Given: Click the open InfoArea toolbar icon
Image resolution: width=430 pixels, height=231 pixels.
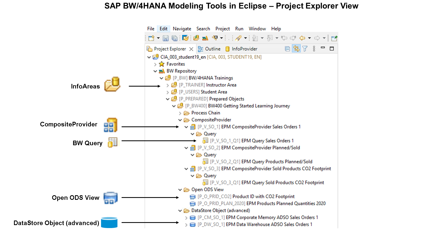Looking at the screenshot, I should pyautogui.click(x=196, y=38).
